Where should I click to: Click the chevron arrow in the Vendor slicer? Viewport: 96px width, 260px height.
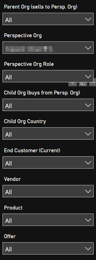pyautogui.click(x=88, y=191)
